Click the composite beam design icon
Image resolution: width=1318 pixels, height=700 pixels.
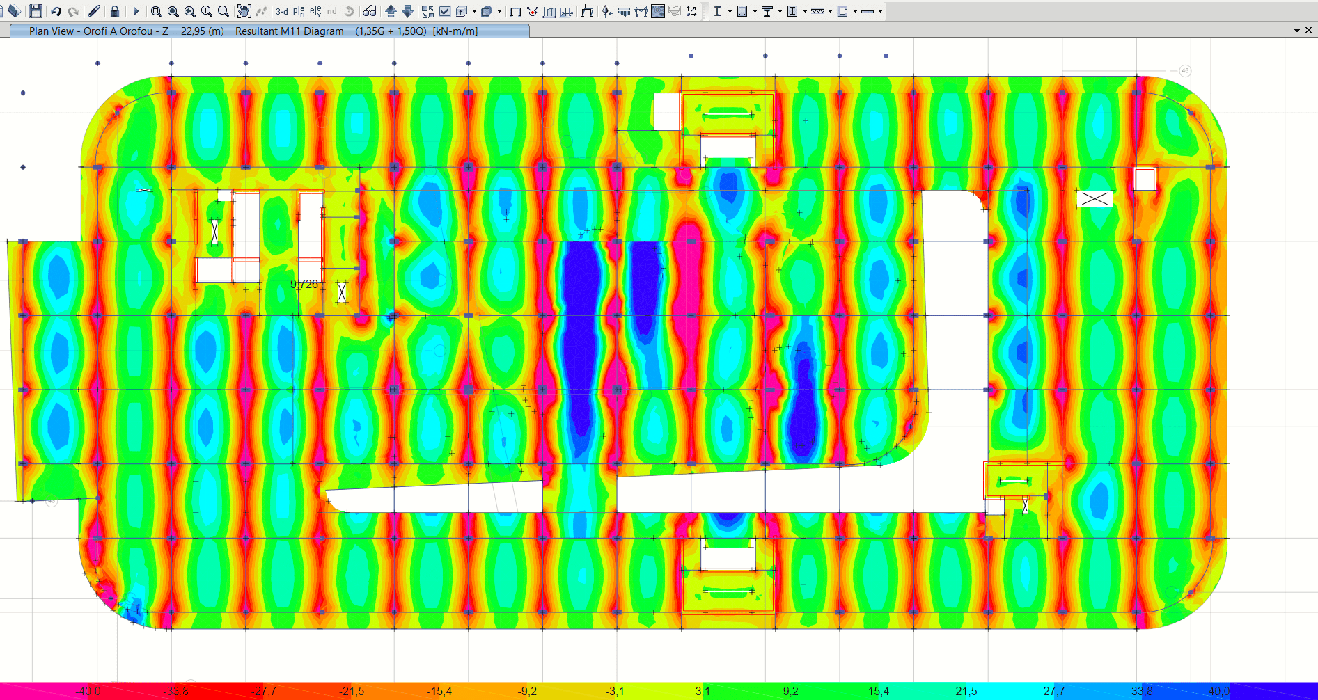click(767, 11)
